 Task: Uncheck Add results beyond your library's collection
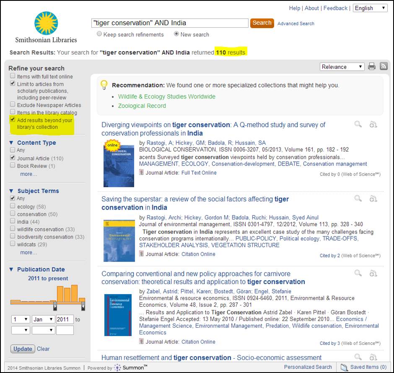[13, 119]
